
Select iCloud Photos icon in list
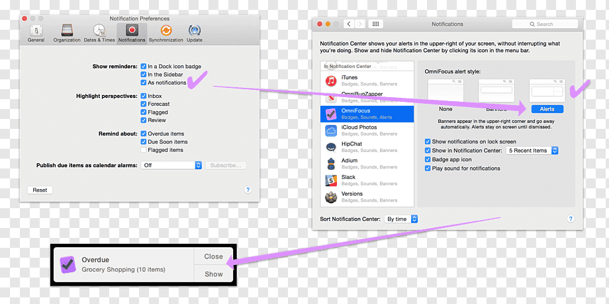(x=331, y=131)
